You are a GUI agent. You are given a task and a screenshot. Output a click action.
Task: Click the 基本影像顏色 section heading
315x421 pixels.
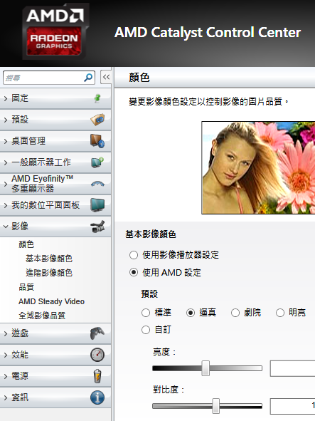[x=151, y=234]
